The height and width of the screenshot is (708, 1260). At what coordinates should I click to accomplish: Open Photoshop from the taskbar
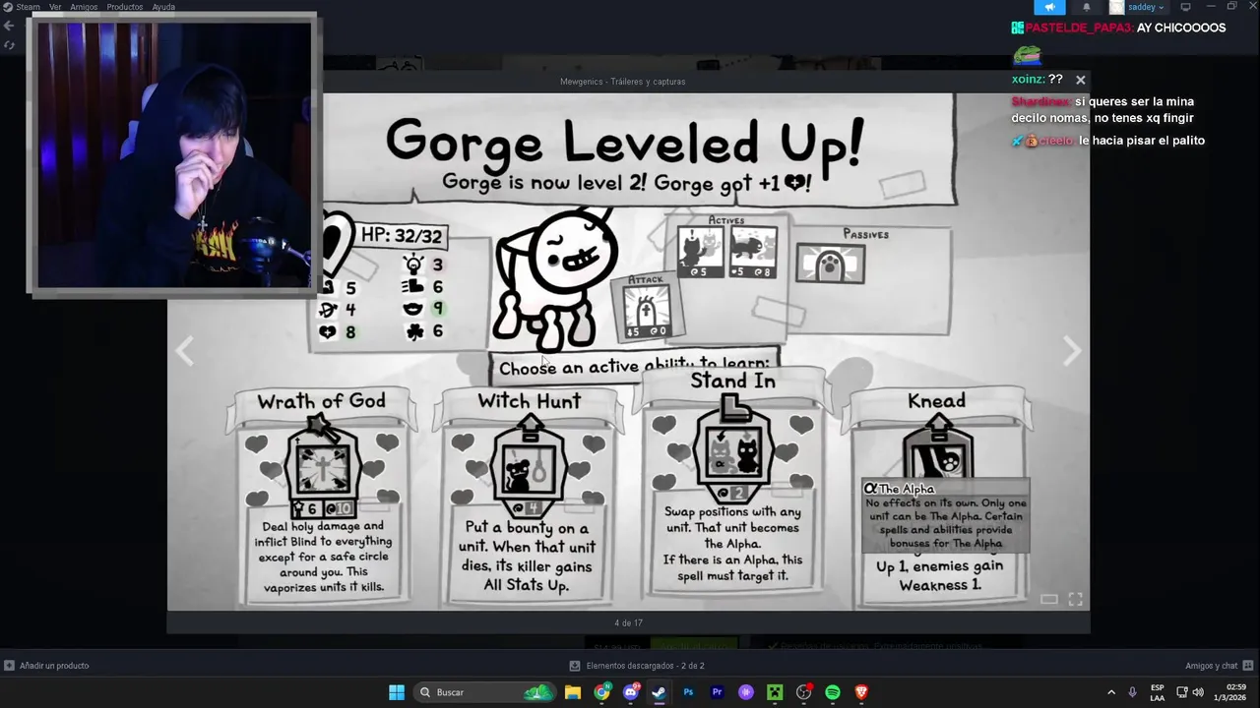[x=688, y=692]
